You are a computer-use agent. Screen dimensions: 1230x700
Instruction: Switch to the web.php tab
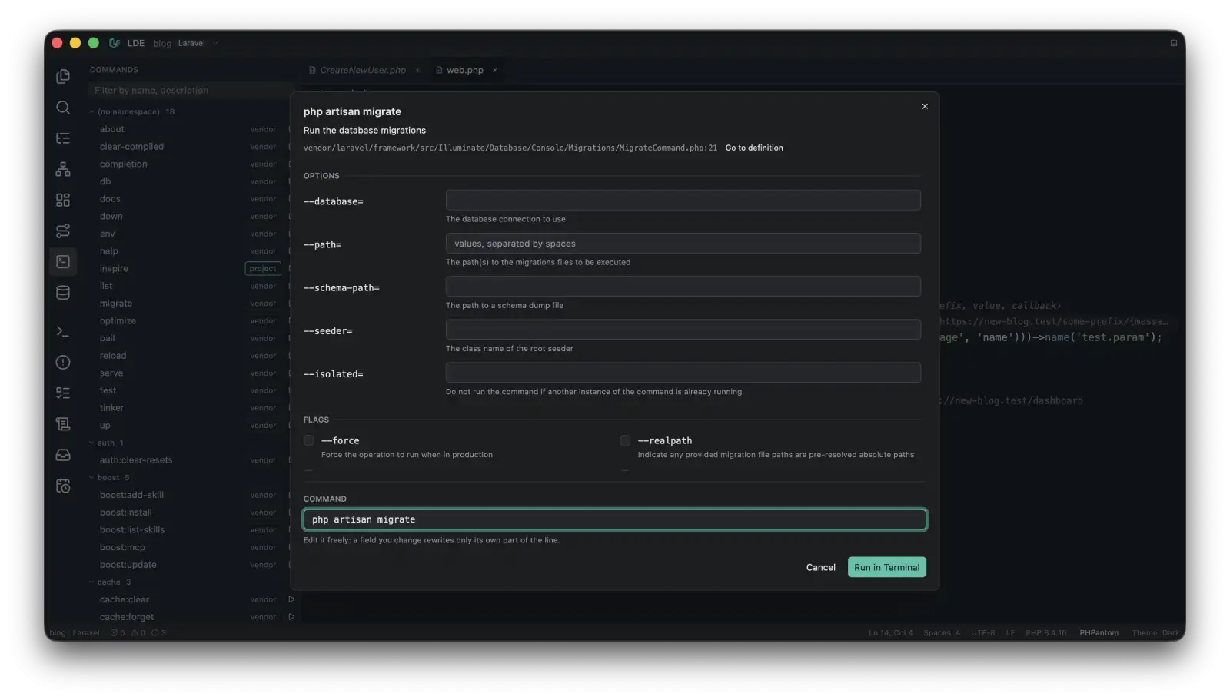(464, 70)
